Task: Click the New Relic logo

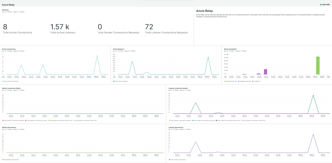Action: (325, 4)
